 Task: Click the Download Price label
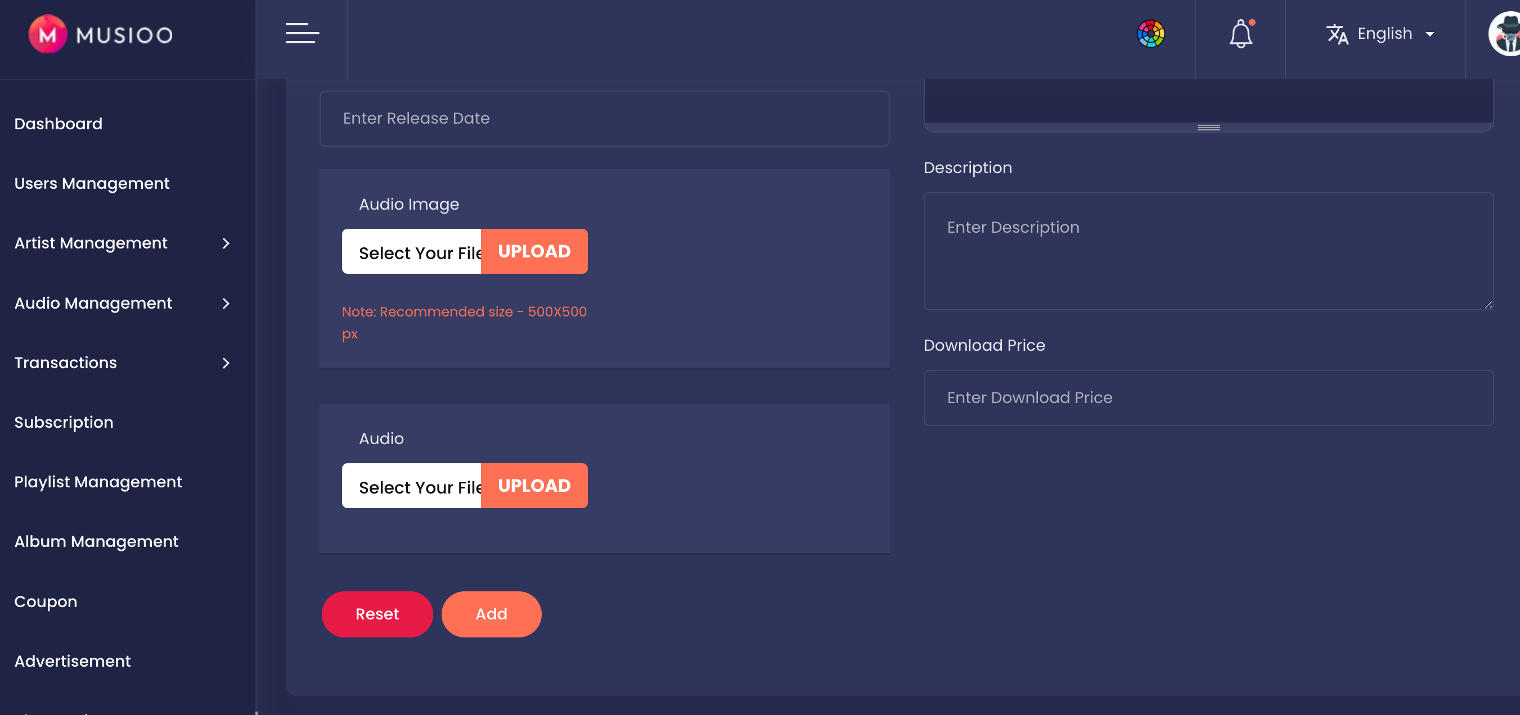click(x=984, y=345)
